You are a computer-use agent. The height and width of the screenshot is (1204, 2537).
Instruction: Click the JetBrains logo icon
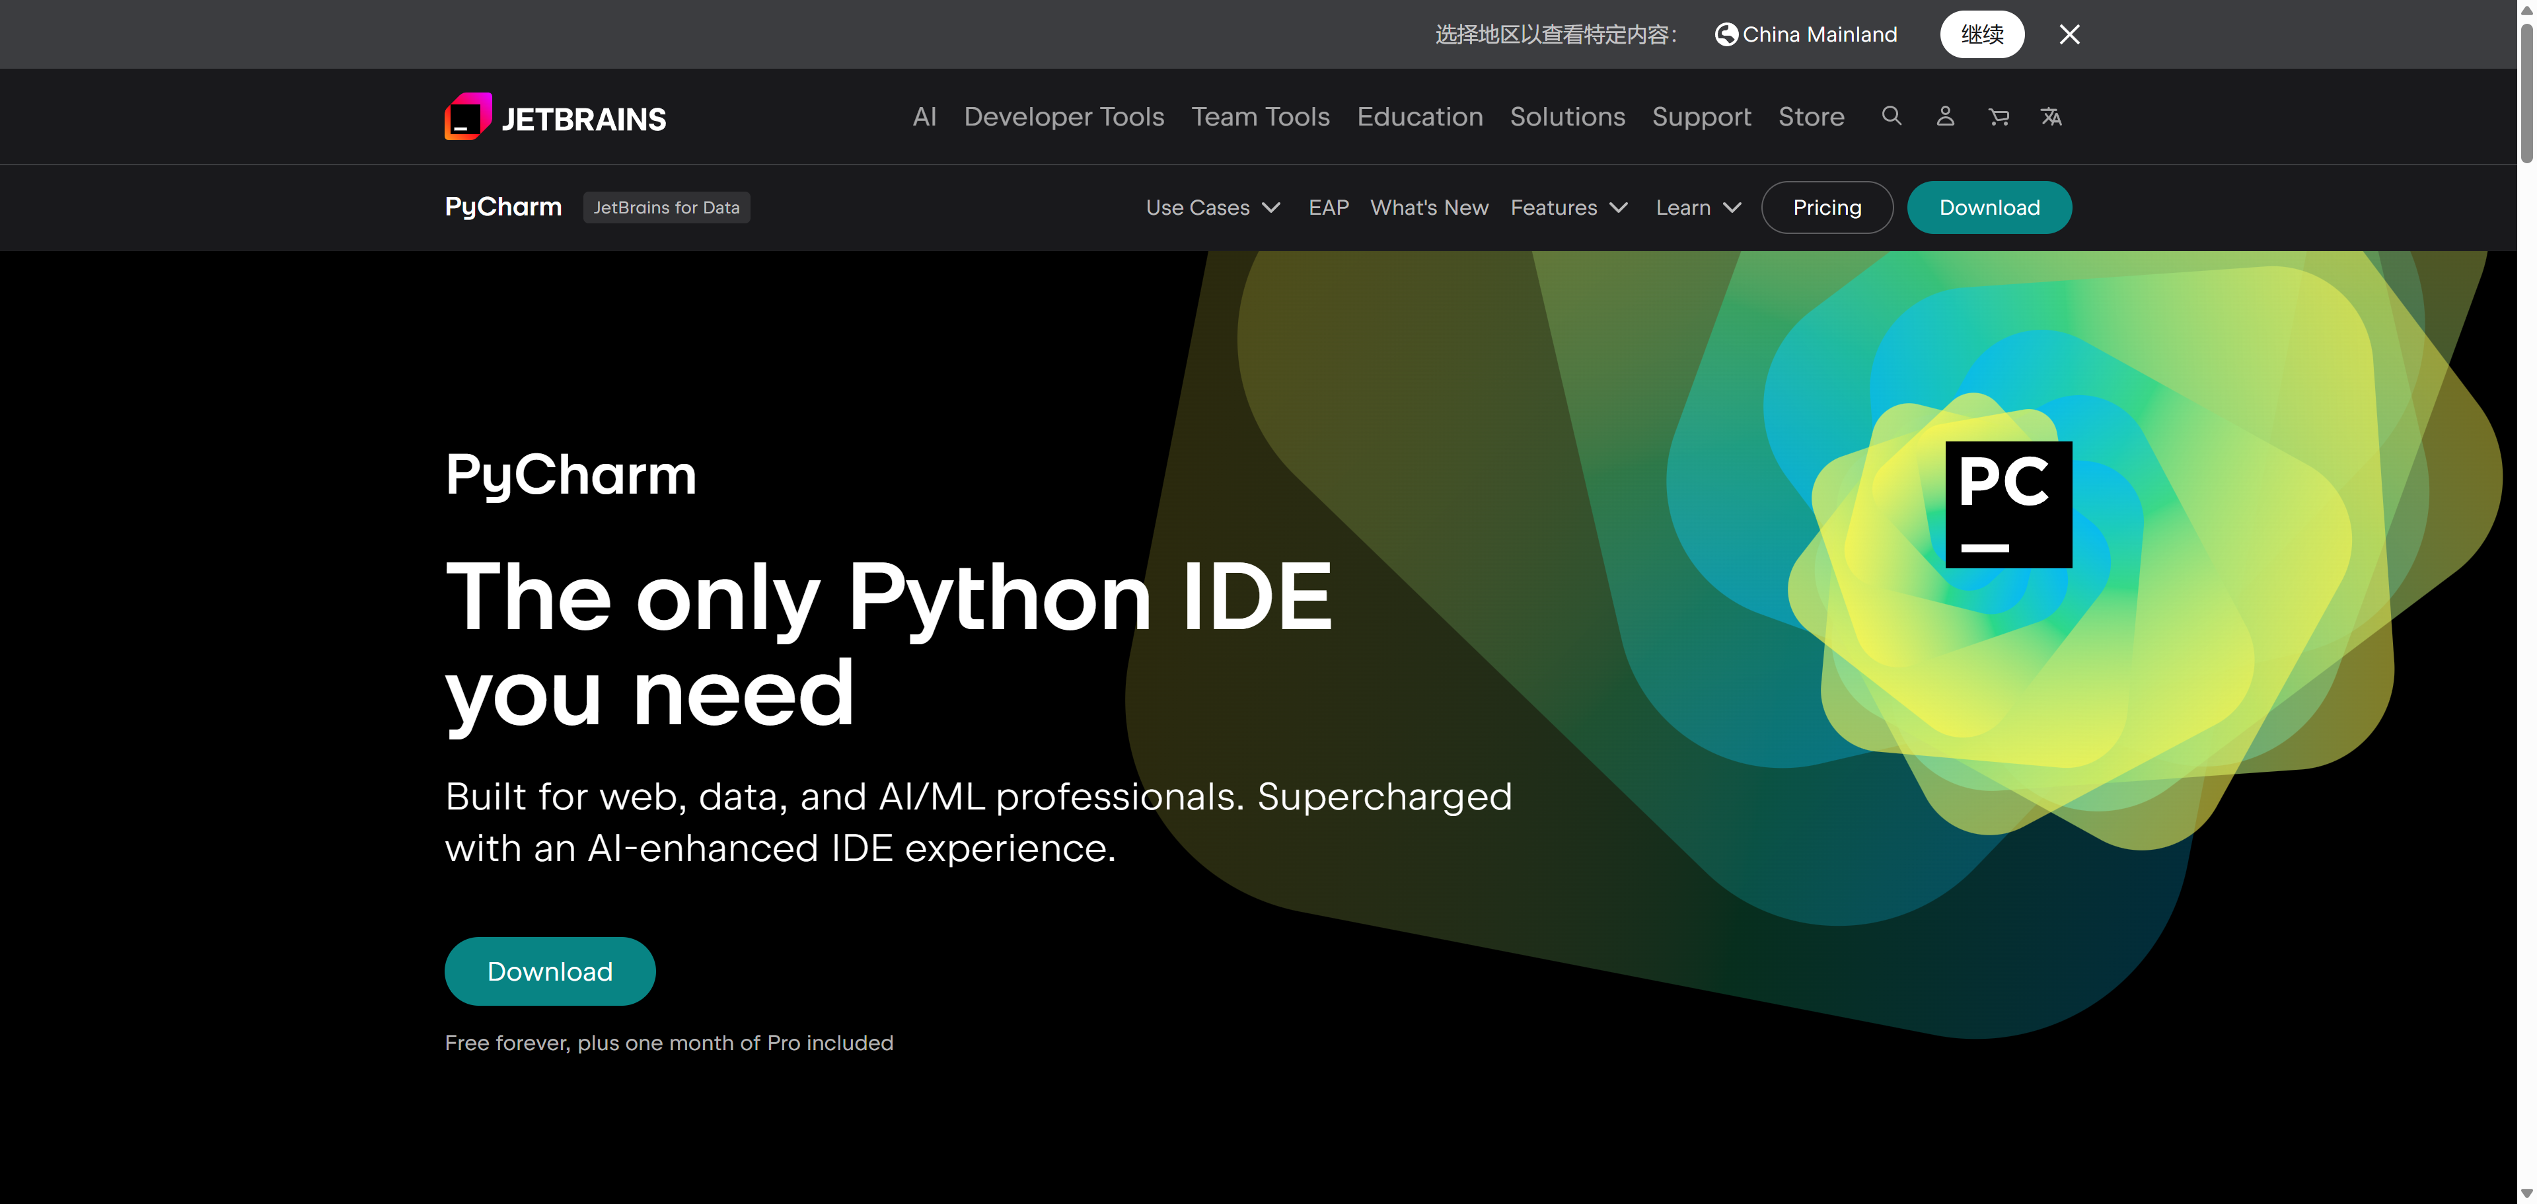[x=468, y=117]
